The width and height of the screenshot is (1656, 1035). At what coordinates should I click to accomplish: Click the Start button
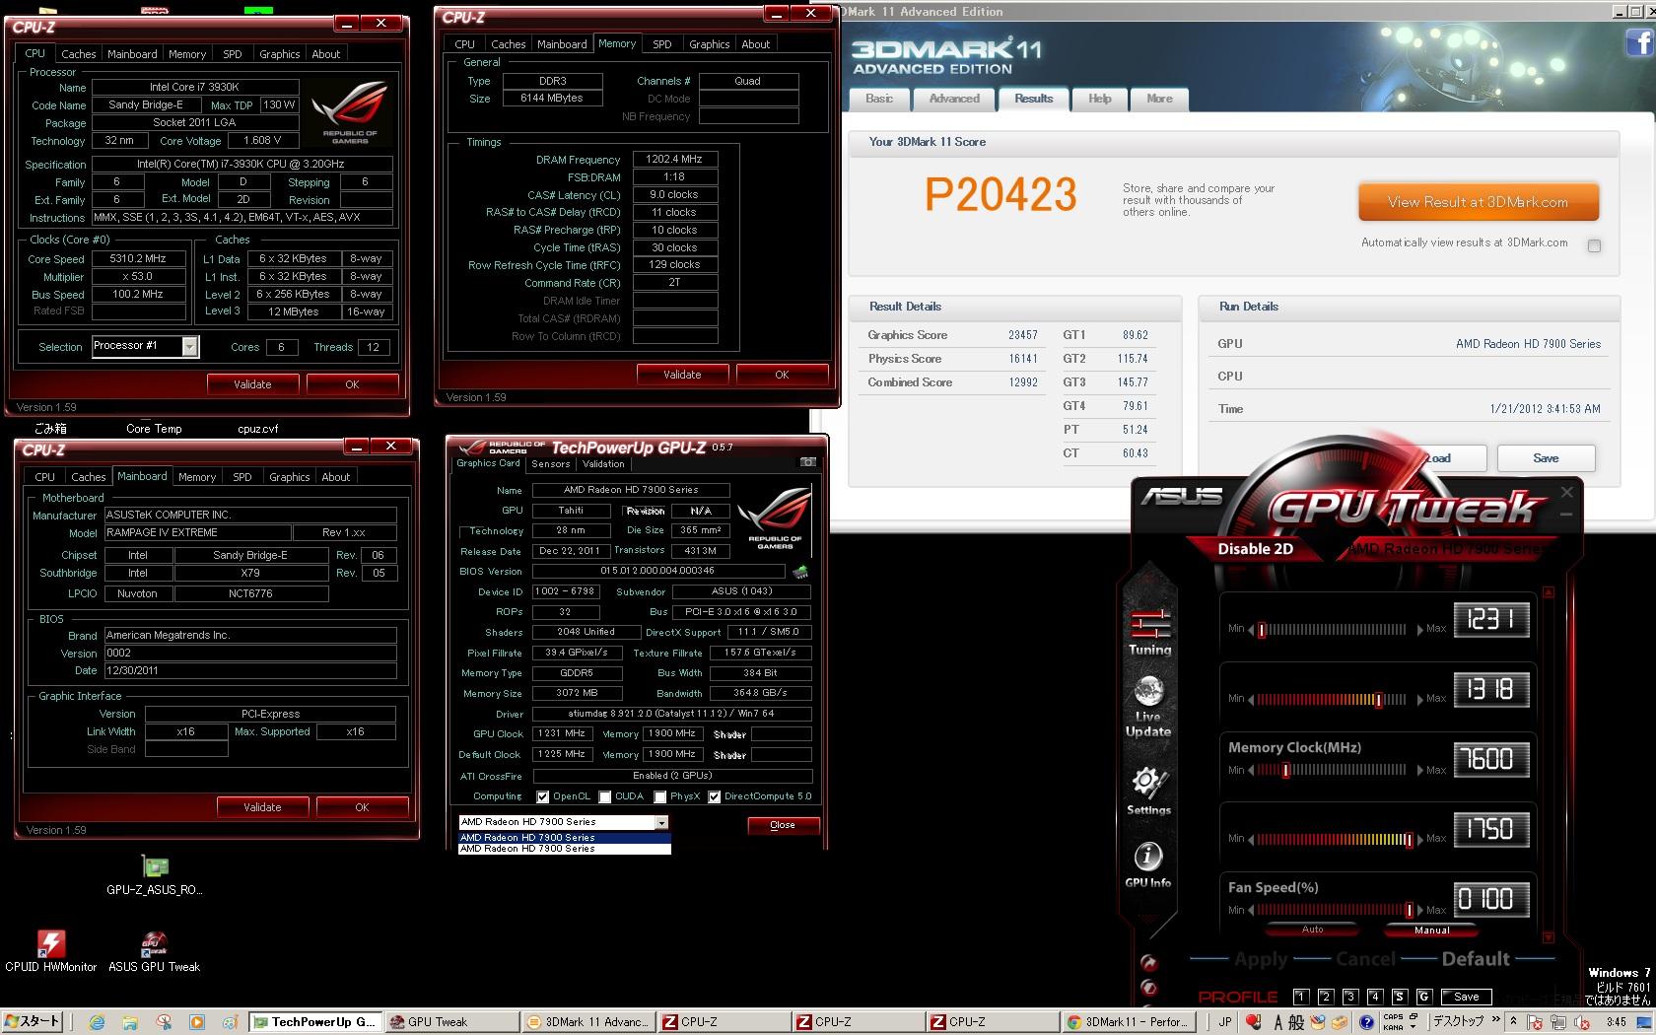(x=34, y=1021)
